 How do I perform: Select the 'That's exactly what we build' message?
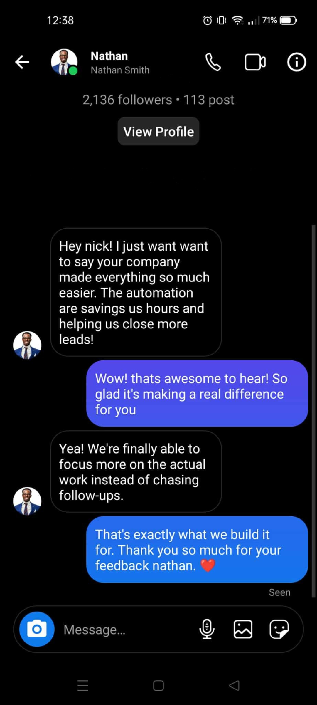197,550
